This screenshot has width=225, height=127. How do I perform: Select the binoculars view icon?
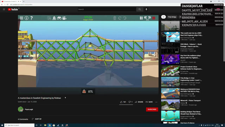59,18
